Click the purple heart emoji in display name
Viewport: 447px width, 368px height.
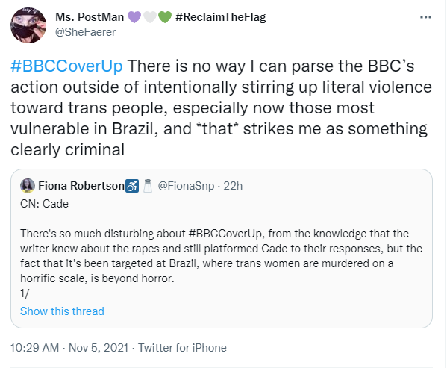coord(134,17)
